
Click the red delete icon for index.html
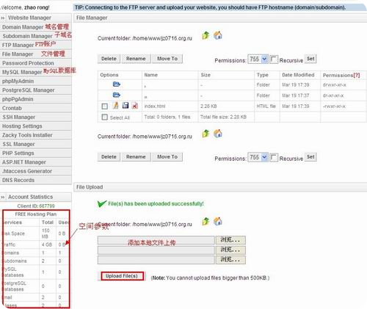pos(134,106)
